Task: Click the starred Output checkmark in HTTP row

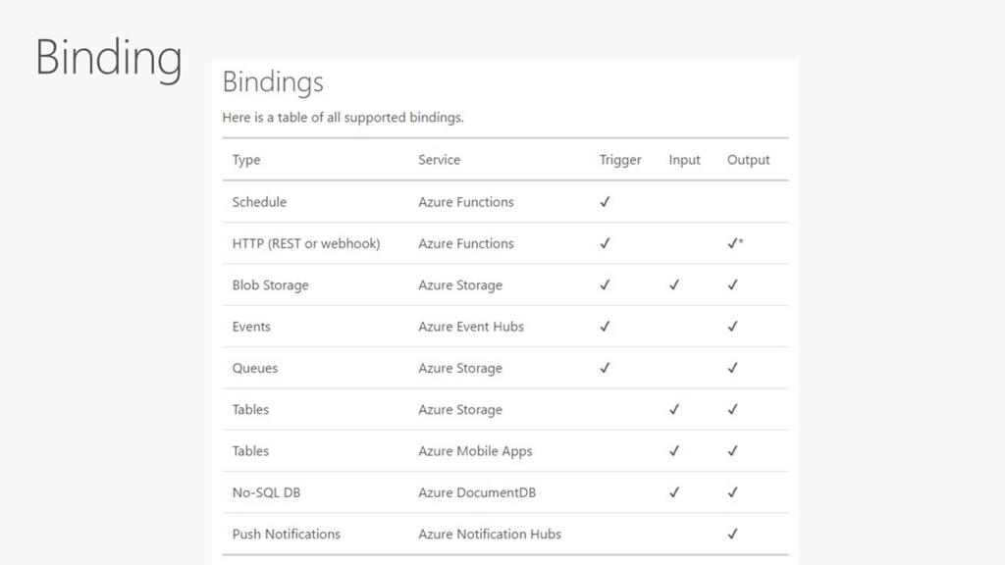Action: [x=735, y=243]
